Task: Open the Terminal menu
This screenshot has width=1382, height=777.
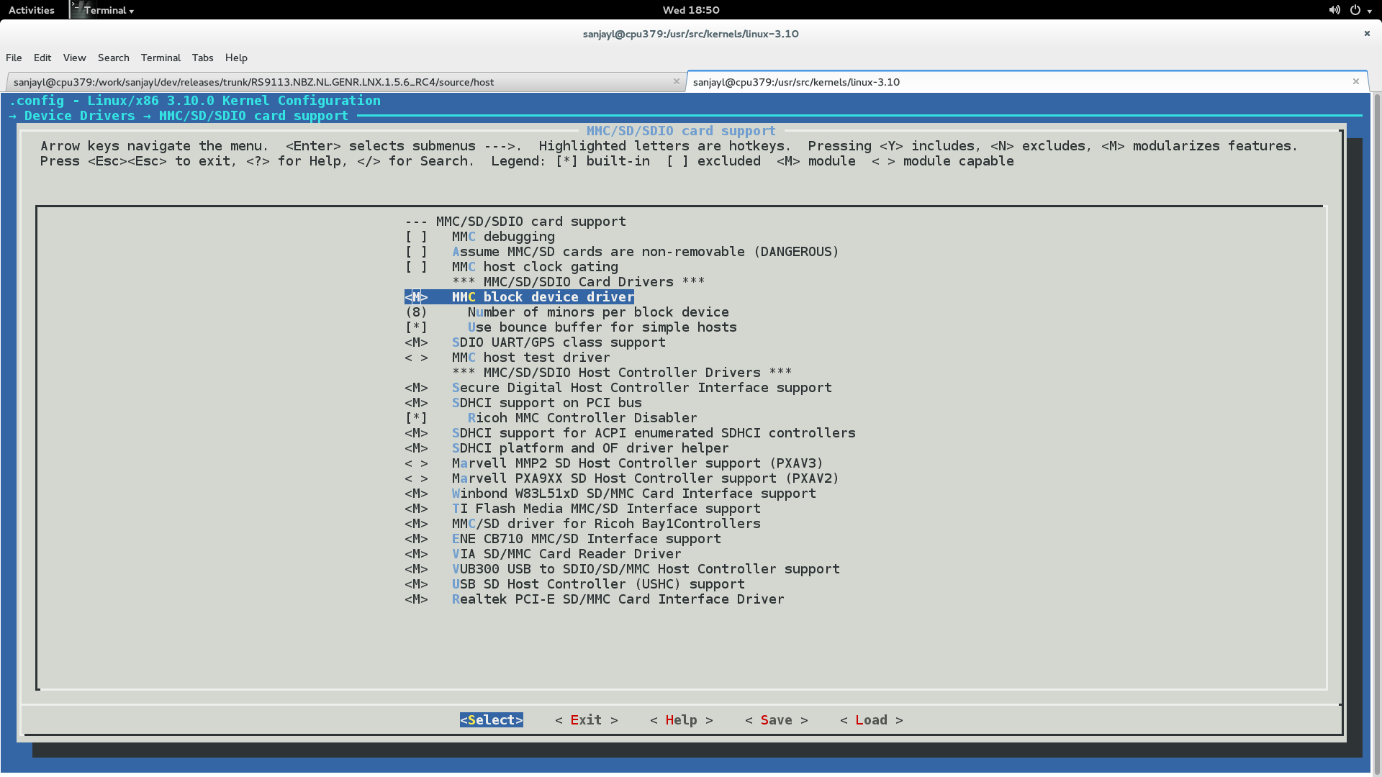Action: 160,58
